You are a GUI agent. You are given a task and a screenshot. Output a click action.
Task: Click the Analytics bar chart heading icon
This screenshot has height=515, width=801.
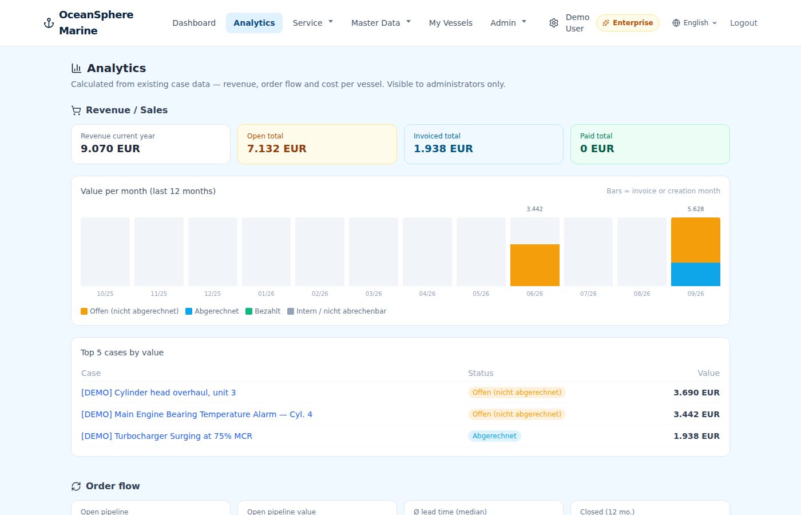pos(76,68)
